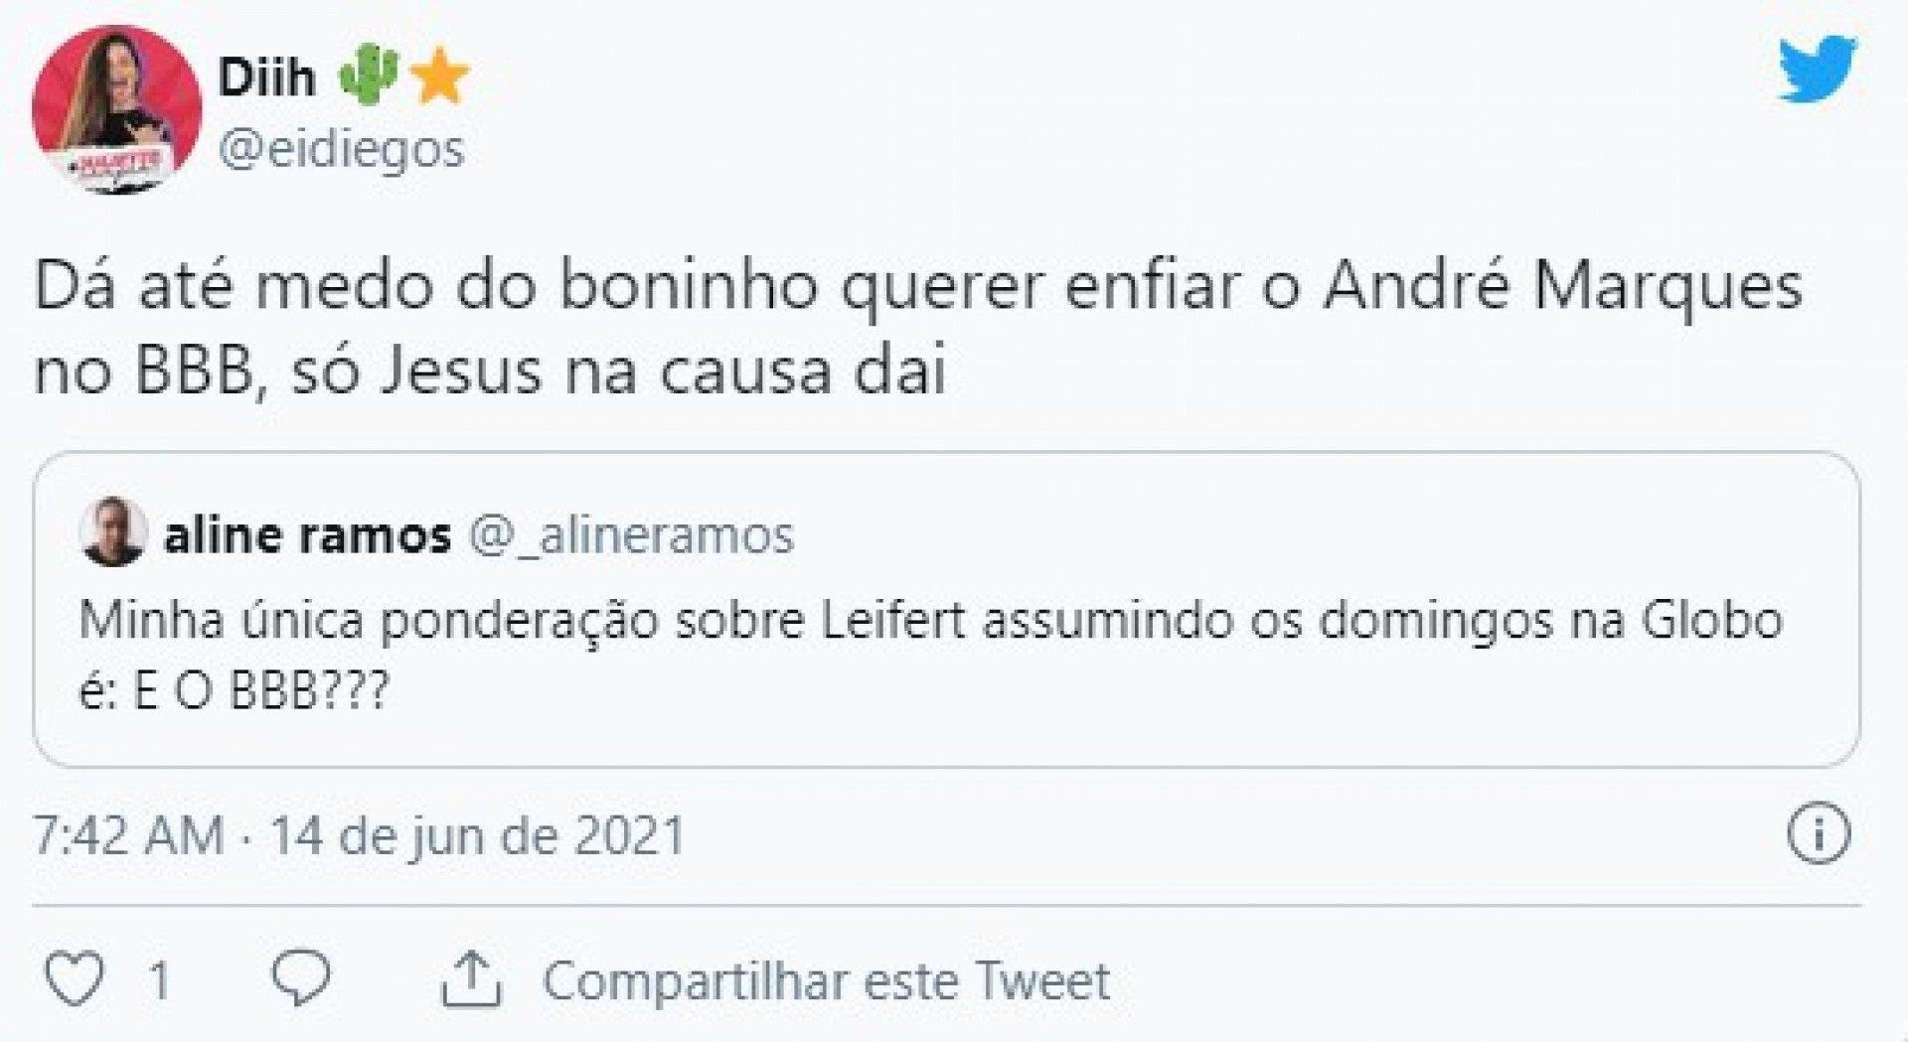Click the aline ramos author name
Viewport: 1908px width, 1042px height.
pos(307,535)
